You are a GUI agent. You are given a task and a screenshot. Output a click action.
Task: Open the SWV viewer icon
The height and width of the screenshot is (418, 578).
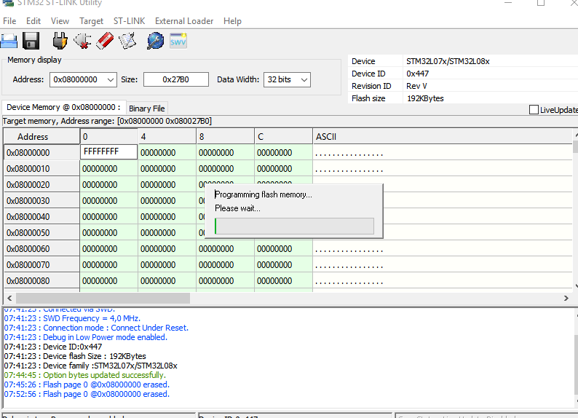[178, 41]
